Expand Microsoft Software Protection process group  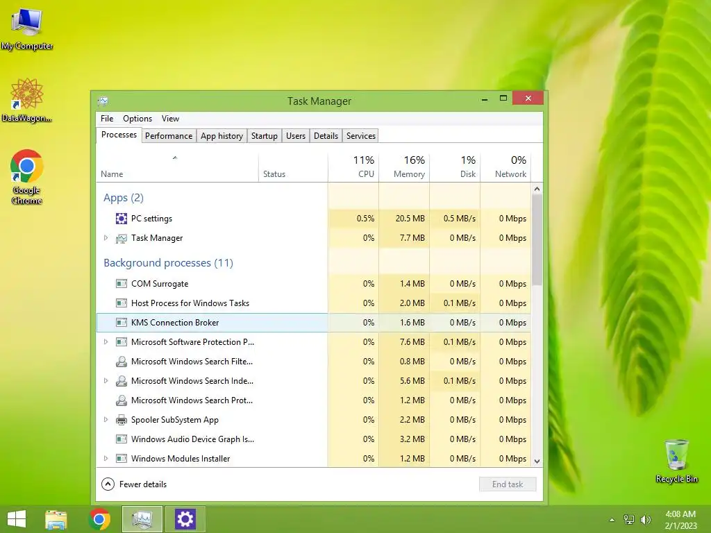pos(106,342)
